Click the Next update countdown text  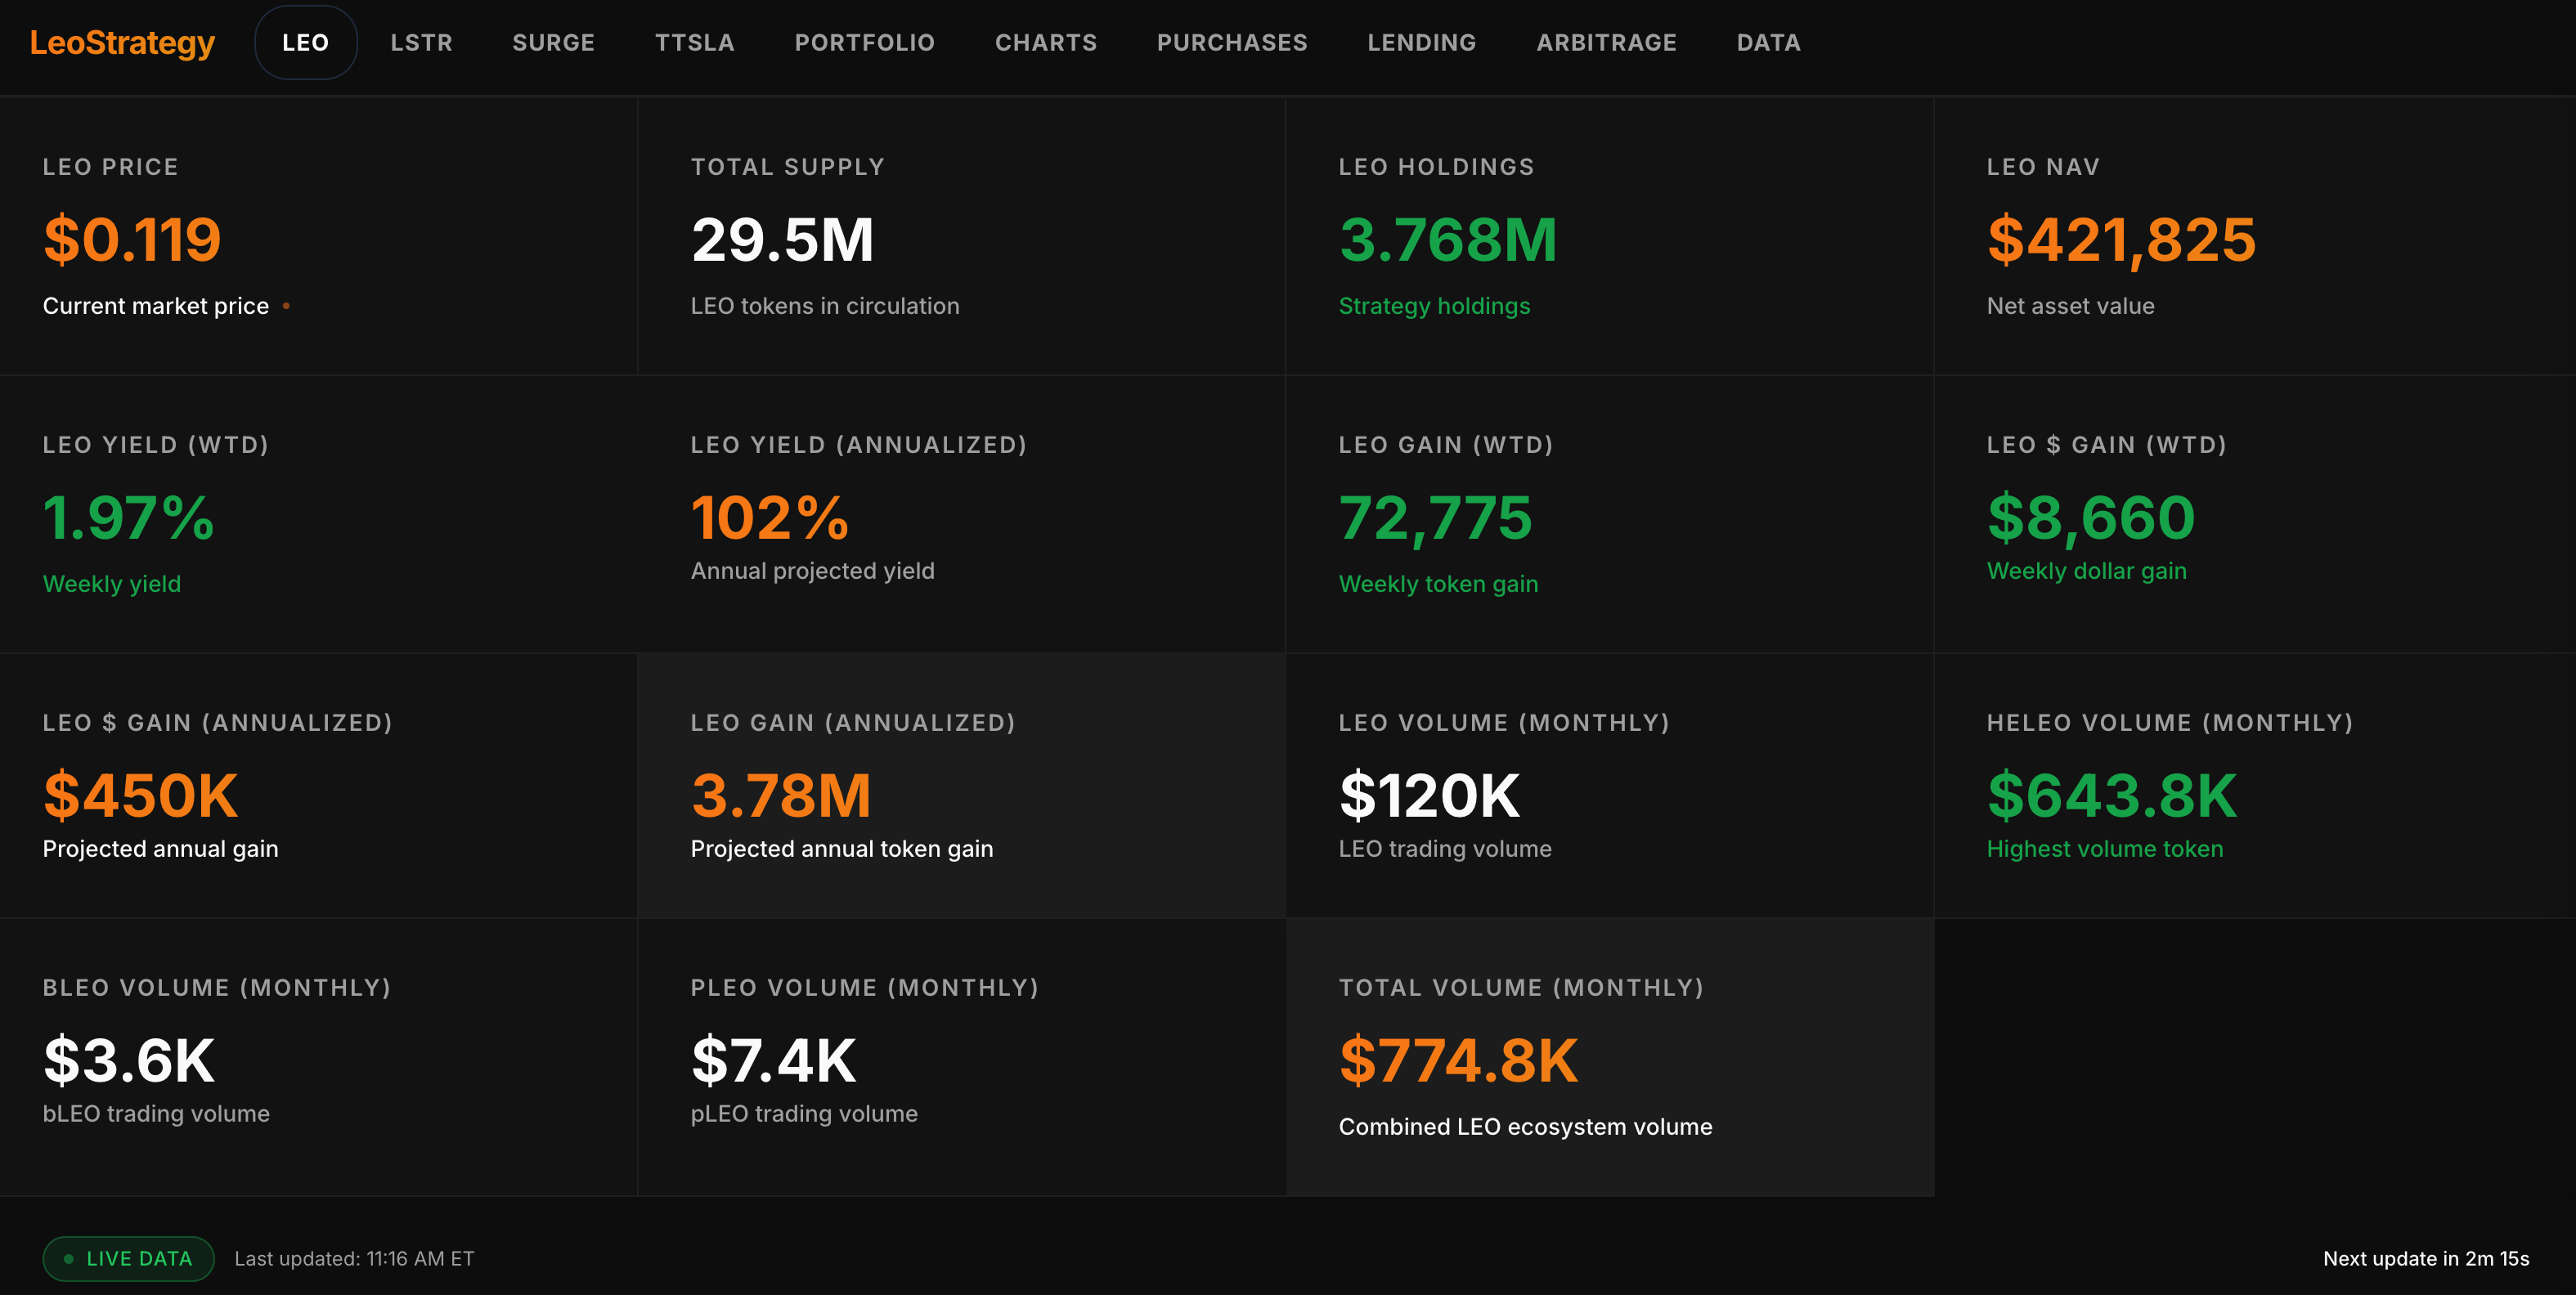2425,1258
